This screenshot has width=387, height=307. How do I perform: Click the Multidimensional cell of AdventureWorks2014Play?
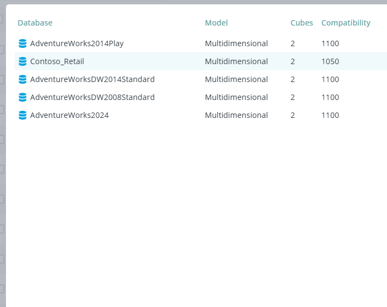point(236,43)
